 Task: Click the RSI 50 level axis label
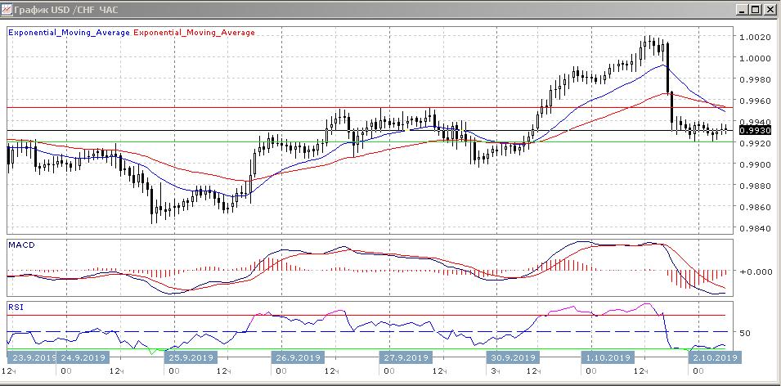click(744, 334)
